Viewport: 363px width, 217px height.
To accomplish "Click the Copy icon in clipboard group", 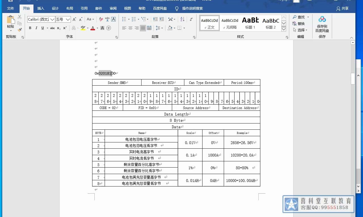I will click(20, 23).
